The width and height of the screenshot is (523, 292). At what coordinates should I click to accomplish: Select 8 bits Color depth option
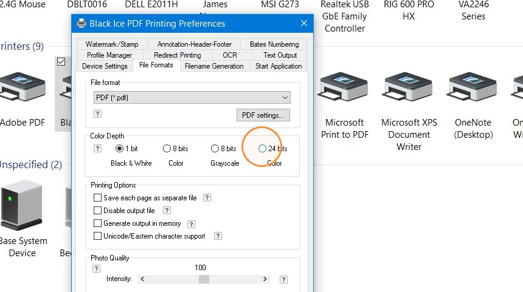coord(167,149)
